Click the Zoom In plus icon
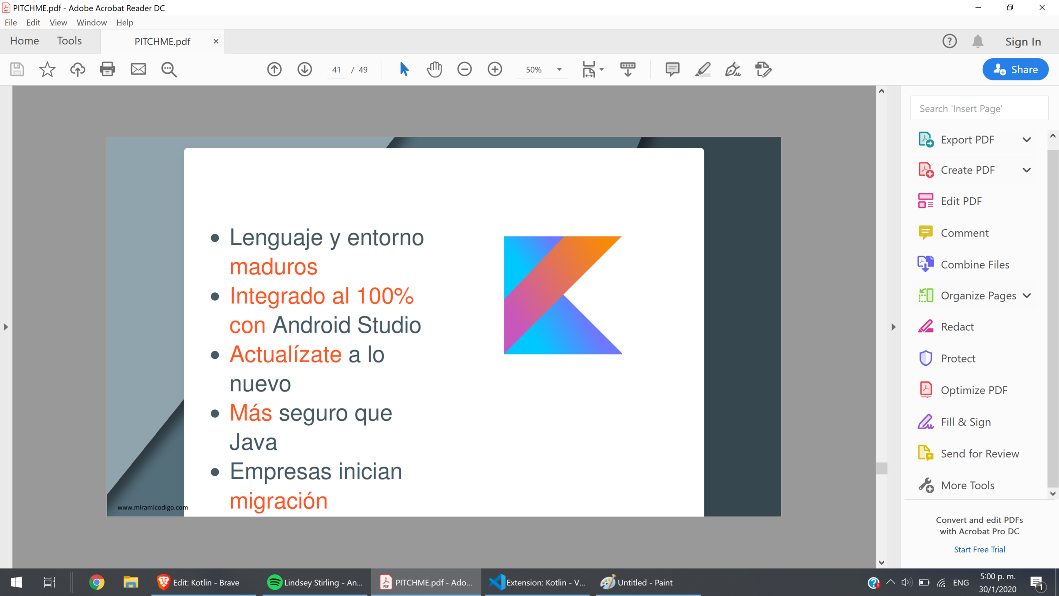This screenshot has height=596, width=1059. click(x=495, y=69)
